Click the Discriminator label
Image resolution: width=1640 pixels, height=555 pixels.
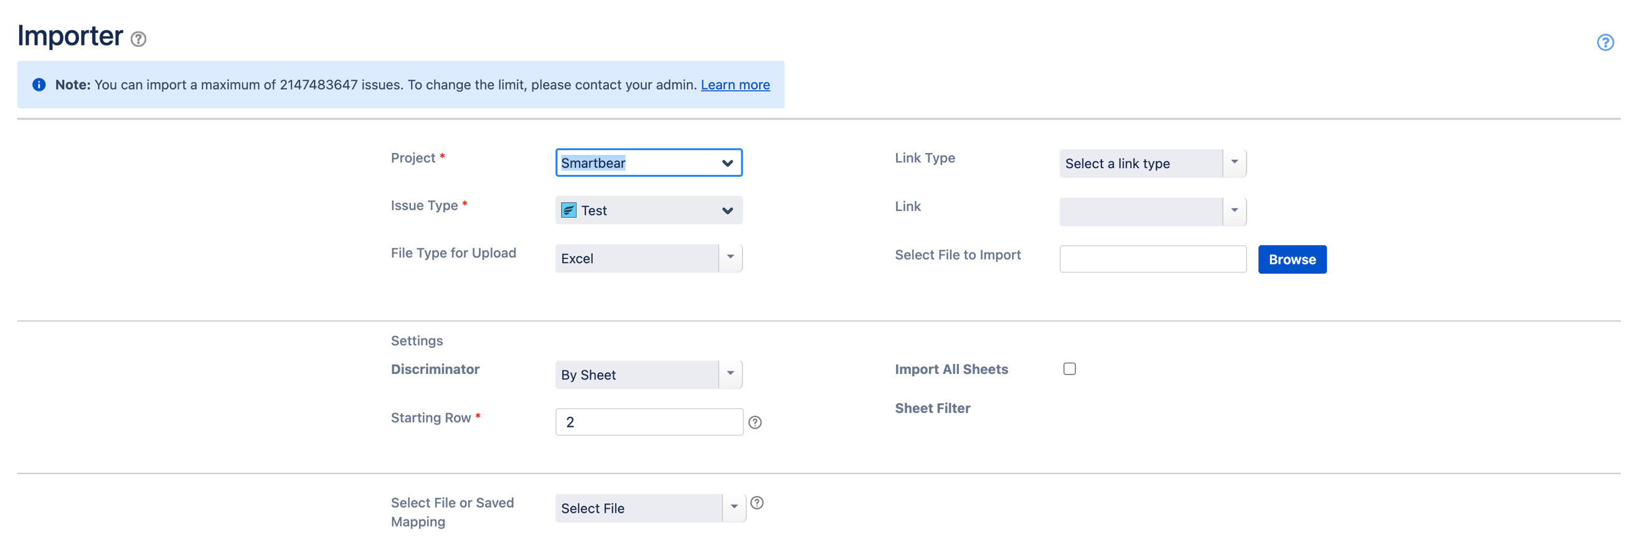tap(435, 369)
